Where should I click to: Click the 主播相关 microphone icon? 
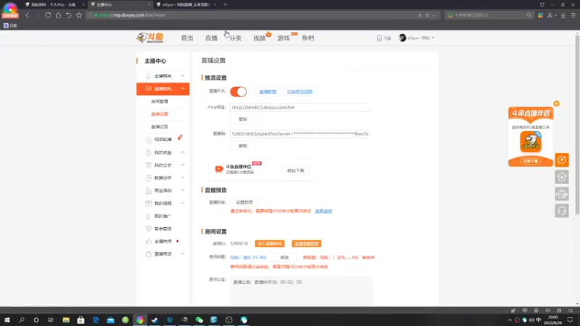(149, 76)
